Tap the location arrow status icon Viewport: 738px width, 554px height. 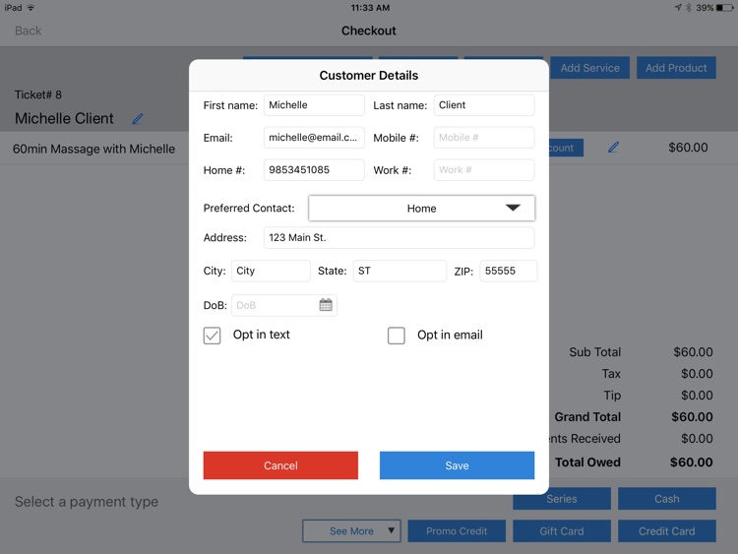coord(678,8)
